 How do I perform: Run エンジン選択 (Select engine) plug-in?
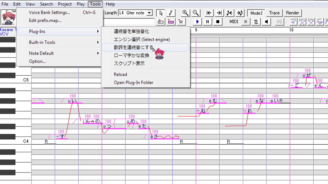click(x=146, y=39)
